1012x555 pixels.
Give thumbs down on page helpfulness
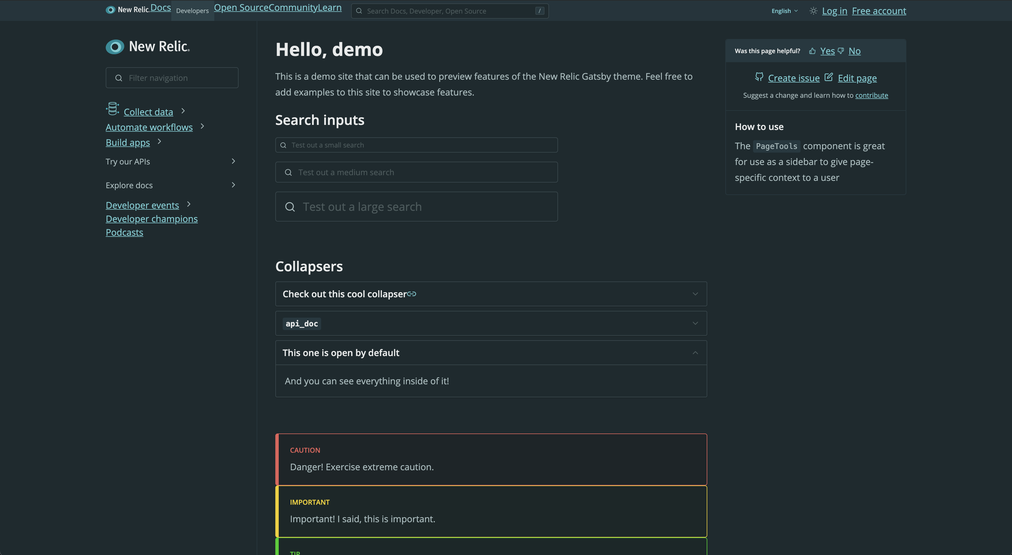click(841, 51)
